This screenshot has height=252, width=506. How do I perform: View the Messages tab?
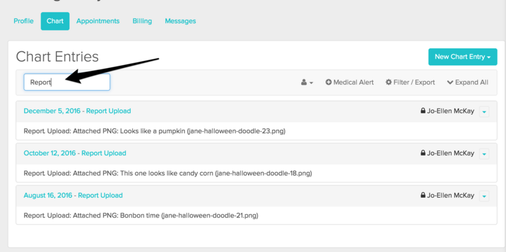pos(180,21)
